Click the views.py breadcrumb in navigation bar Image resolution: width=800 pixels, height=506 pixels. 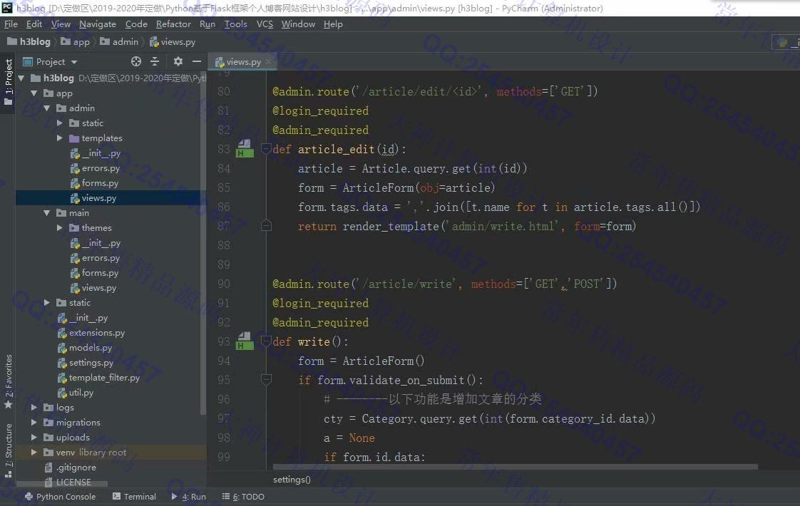click(x=173, y=42)
